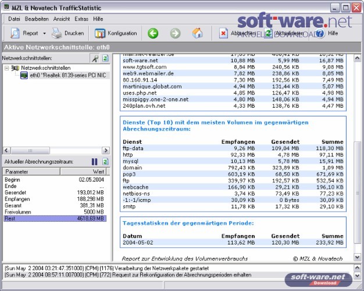The image size is (364, 291).
Task: Refresh the Netzwerkschnittstellen list icon
Action: (105, 58)
